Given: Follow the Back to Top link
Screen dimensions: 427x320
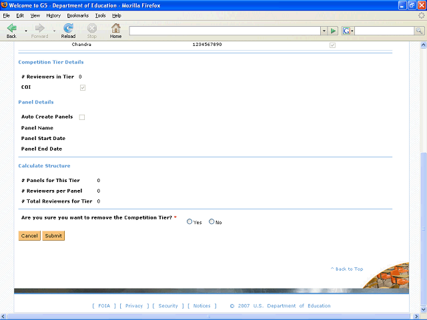Looking at the screenshot, I should (x=347, y=269).
